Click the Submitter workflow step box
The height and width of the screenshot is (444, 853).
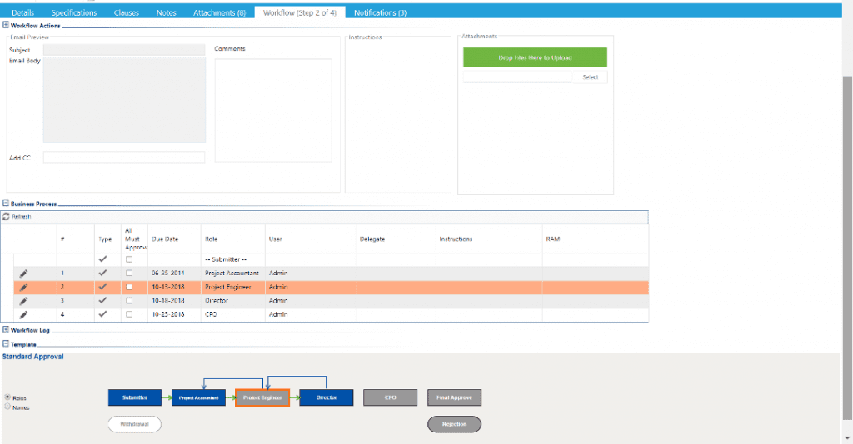point(135,397)
